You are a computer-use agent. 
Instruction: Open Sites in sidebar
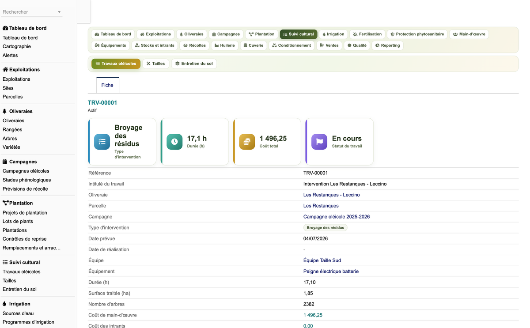point(8,88)
